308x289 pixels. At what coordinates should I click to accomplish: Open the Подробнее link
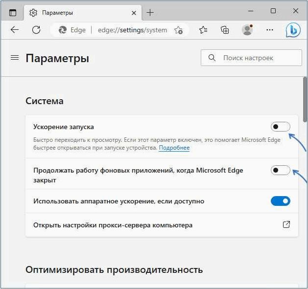pyautogui.click(x=174, y=148)
